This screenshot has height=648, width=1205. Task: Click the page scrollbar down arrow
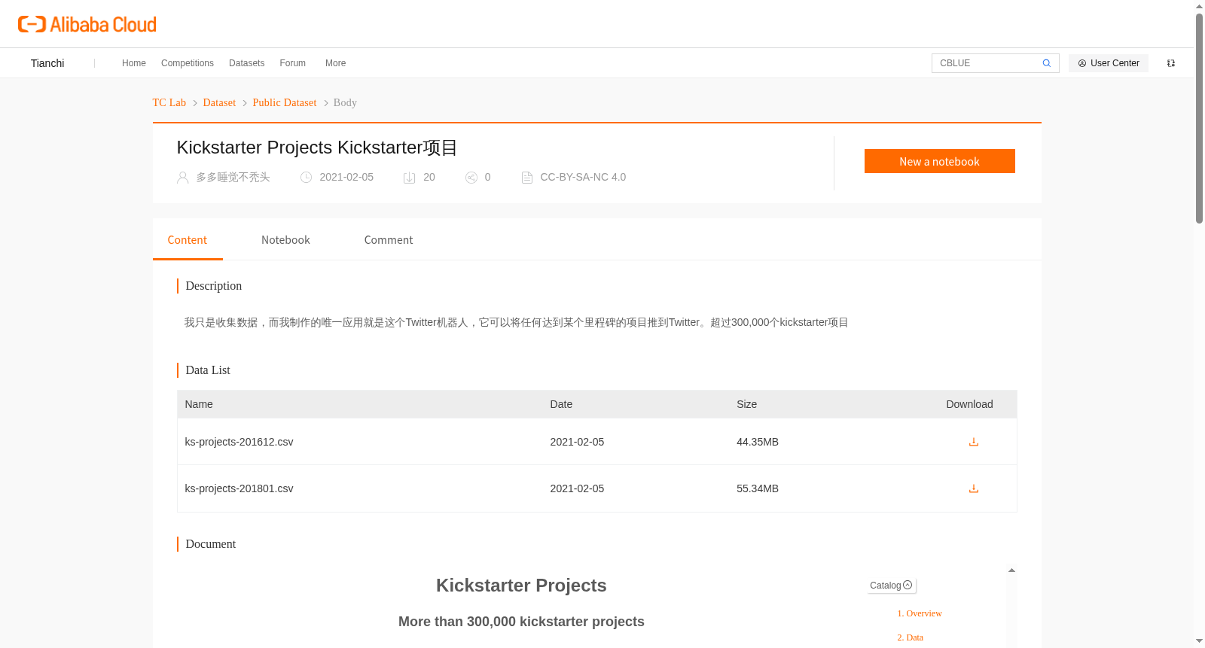point(1199,641)
